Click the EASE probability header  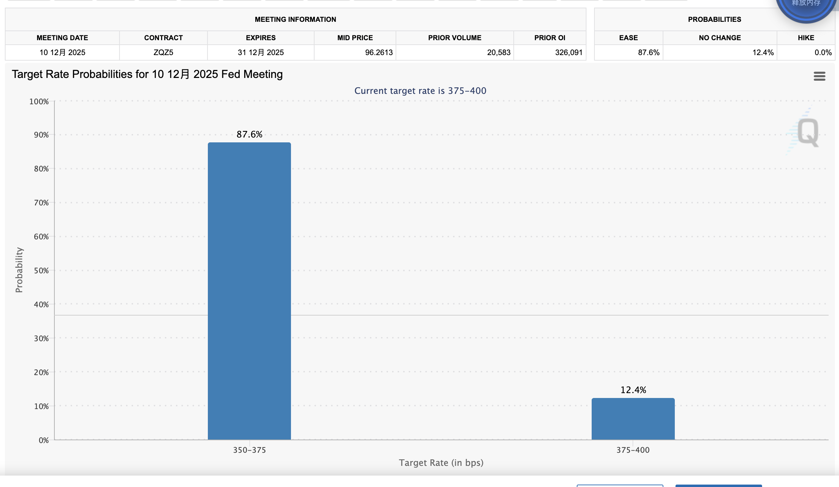click(x=628, y=38)
